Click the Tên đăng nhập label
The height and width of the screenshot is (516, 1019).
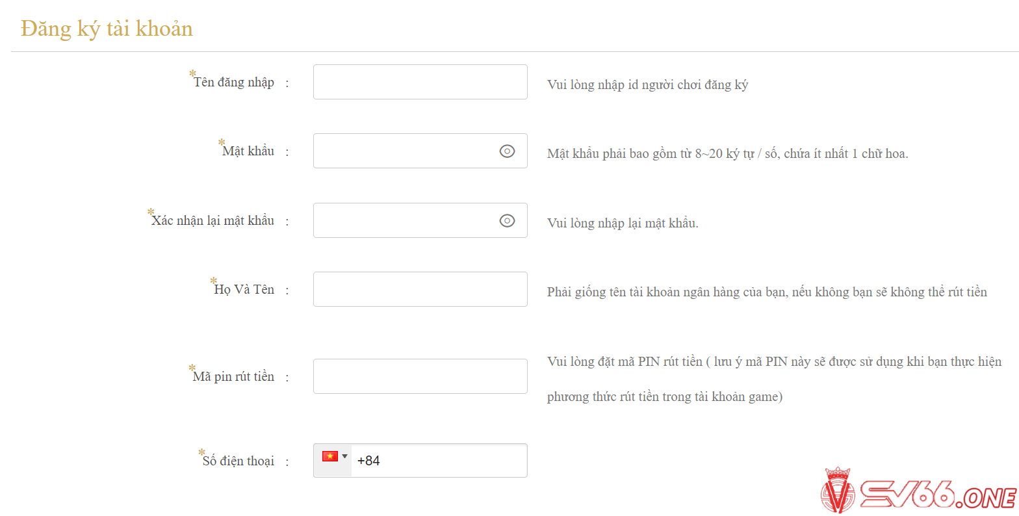(x=234, y=82)
